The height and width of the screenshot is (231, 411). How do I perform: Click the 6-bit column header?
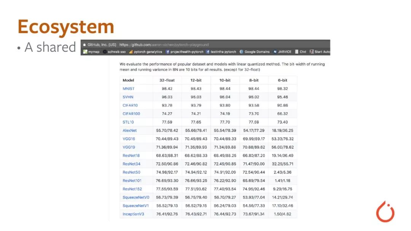[282, 80]
